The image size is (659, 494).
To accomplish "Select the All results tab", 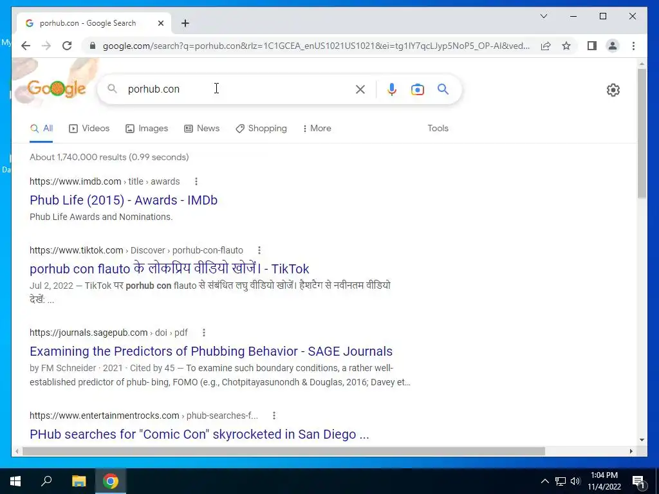I will (42, 129).
